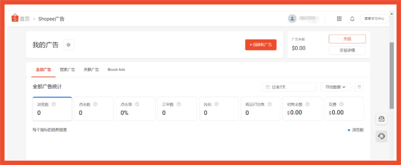The height and width of the screenshot is (165, 401).
Task: Click 每个指标的趋势图表 label
Action: (x=50, y=130)
